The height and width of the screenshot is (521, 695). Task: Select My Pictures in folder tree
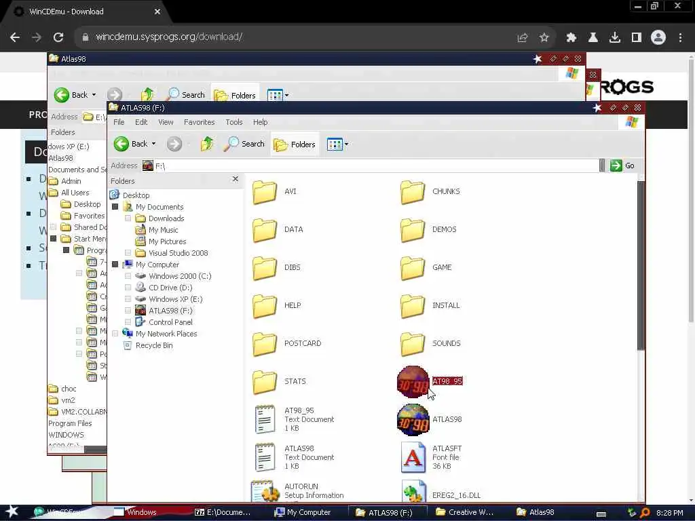(167, 242)
